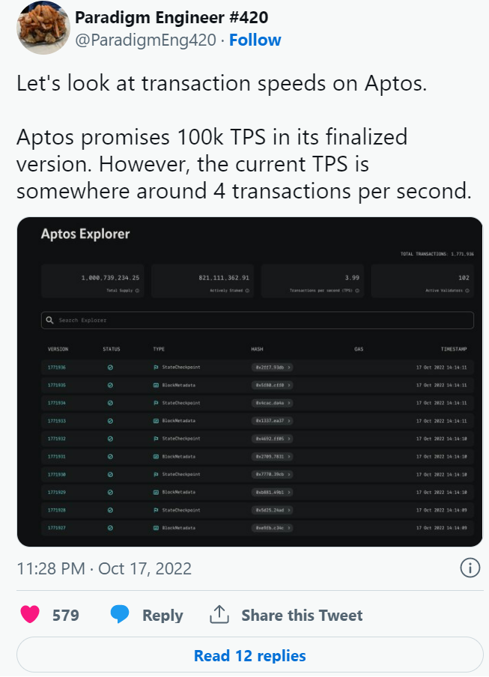Click the tweet timestamp 11:28 PM Oct 17, 2022
Viewport: 489px width, 677px height.
tap(104, 568)
